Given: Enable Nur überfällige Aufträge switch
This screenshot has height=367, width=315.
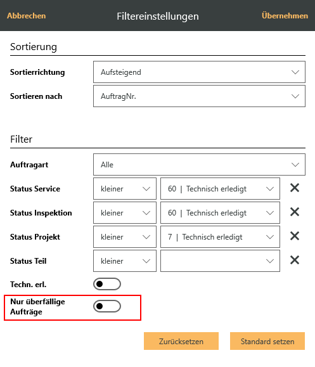Looking at the screenshot, I should pos(107,306).
